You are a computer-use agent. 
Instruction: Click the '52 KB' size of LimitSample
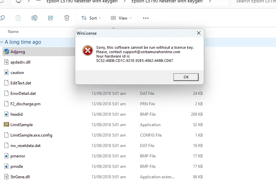[198, 125]
